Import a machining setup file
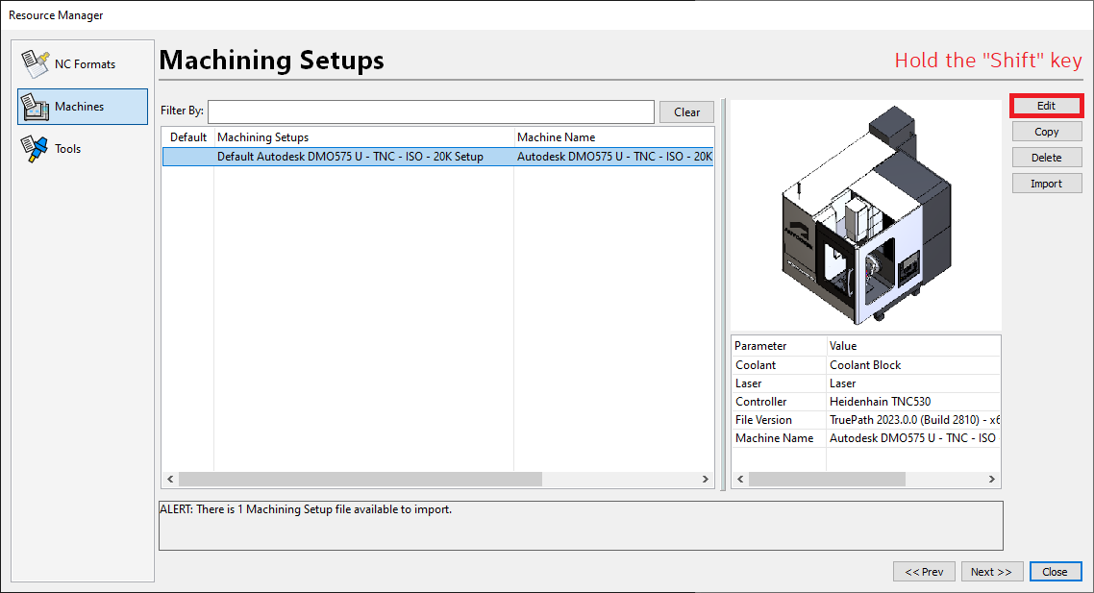1094x593 pixels. [x=1047, y=184]
